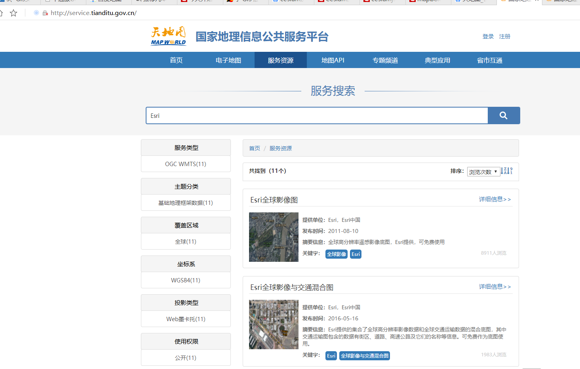The width and height of the screenshot is (580, 369).
Task: Open the 首页 navigation menu
Action: click(x=176, y=60)
